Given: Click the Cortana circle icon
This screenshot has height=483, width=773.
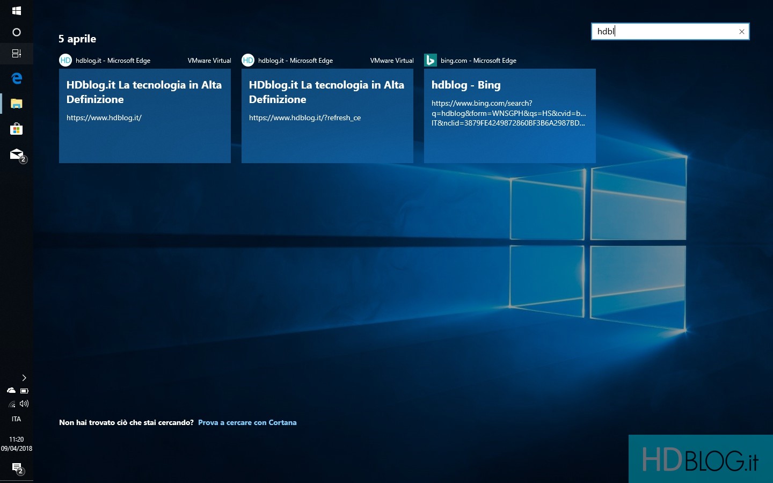Looking at the screenshot, I should point(16,32).
